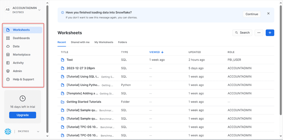Click the file icon beside [Tutorial] Using SQL
Screen dimensions: 283x140
(x=63, y=77)
